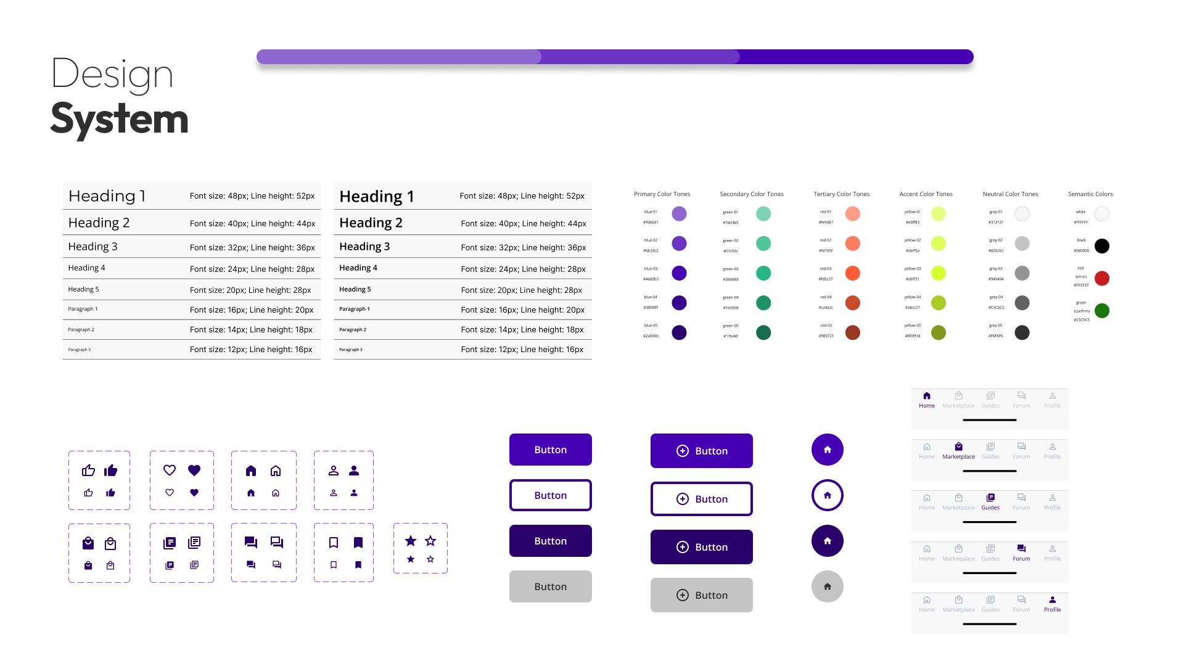Click the solid purple round home button
The image size is (1184, 666).
828,450
